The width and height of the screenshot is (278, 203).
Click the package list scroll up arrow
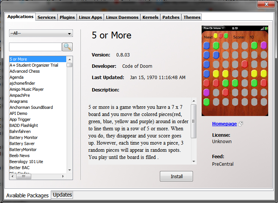[70, 59]
